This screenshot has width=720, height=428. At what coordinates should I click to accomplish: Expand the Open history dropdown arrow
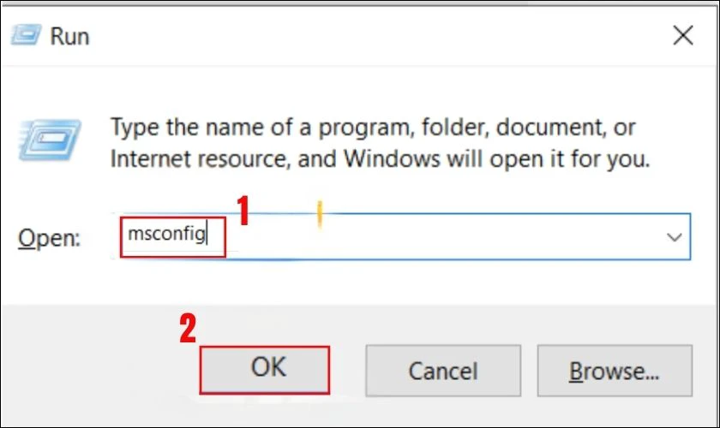point(674,237)
